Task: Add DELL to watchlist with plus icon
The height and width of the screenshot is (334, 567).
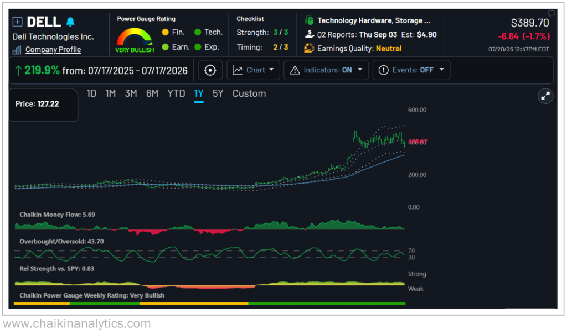Action: (x=17, y=22)
